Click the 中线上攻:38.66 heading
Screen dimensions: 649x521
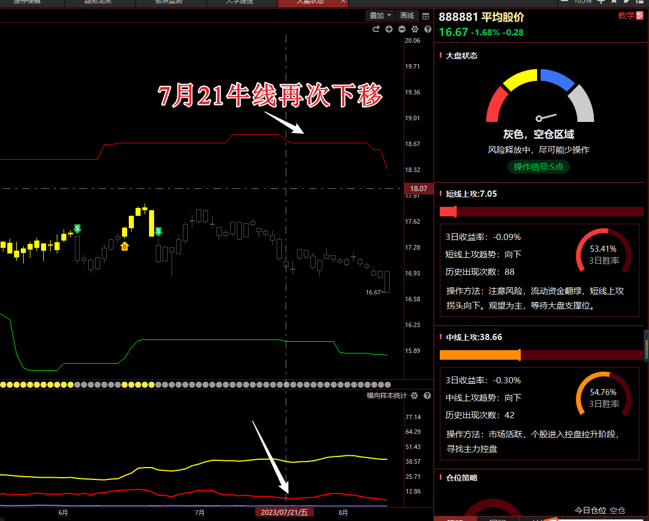(474, 337)
